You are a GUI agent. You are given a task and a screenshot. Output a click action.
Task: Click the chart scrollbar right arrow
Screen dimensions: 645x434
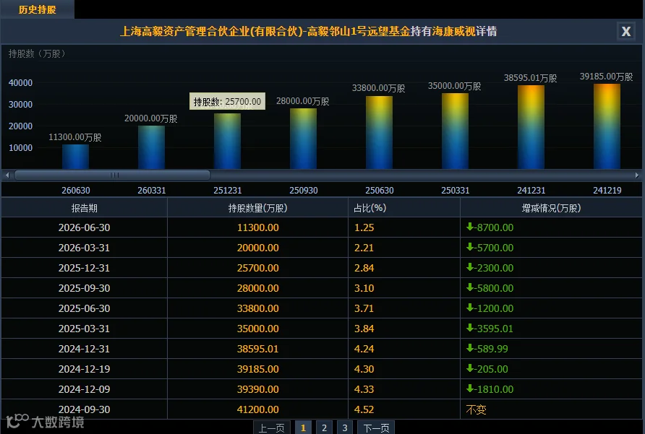(637, 175)
